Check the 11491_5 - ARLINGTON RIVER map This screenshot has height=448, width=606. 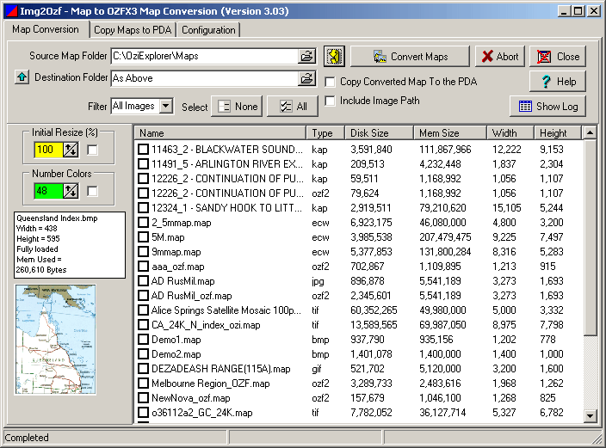[144, 164]
